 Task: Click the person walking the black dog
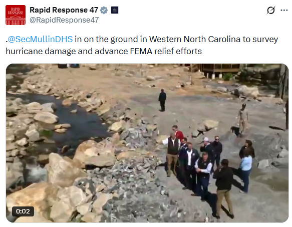243,118
